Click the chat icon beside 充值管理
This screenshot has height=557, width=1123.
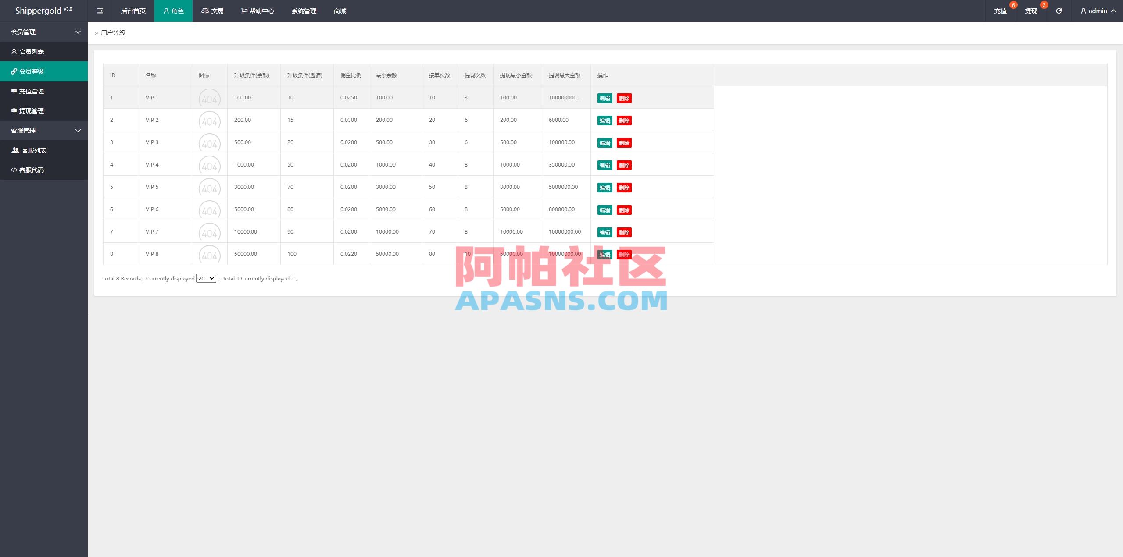14,91
